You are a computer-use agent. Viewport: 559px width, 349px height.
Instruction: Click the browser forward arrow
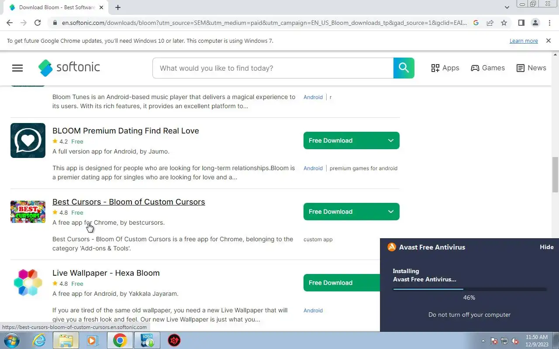click(x=24, y=23)
